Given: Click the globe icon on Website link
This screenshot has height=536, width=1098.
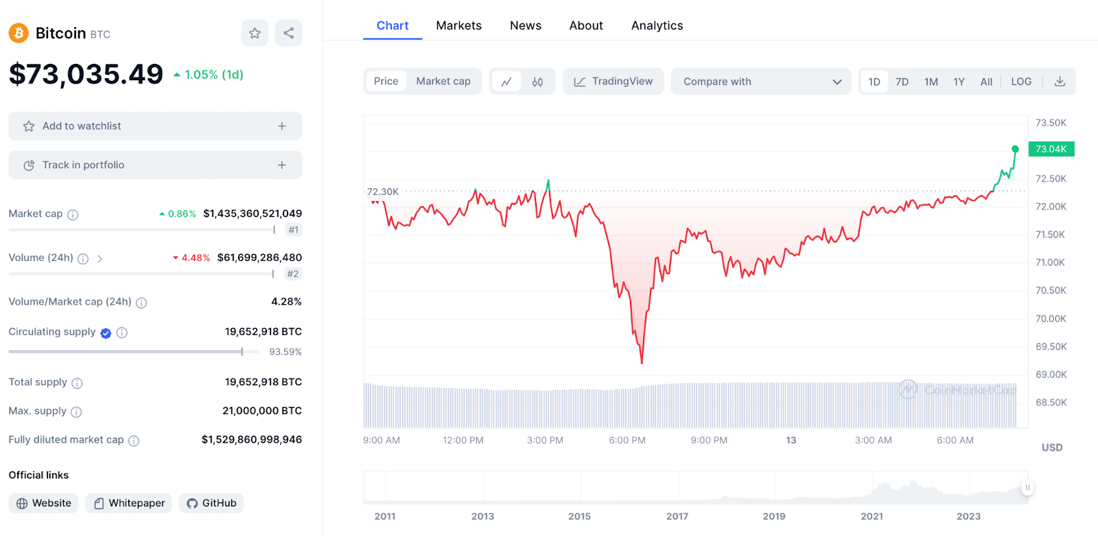Looking at the screenshot, I should pyautogui.click(x=22, y=504).
